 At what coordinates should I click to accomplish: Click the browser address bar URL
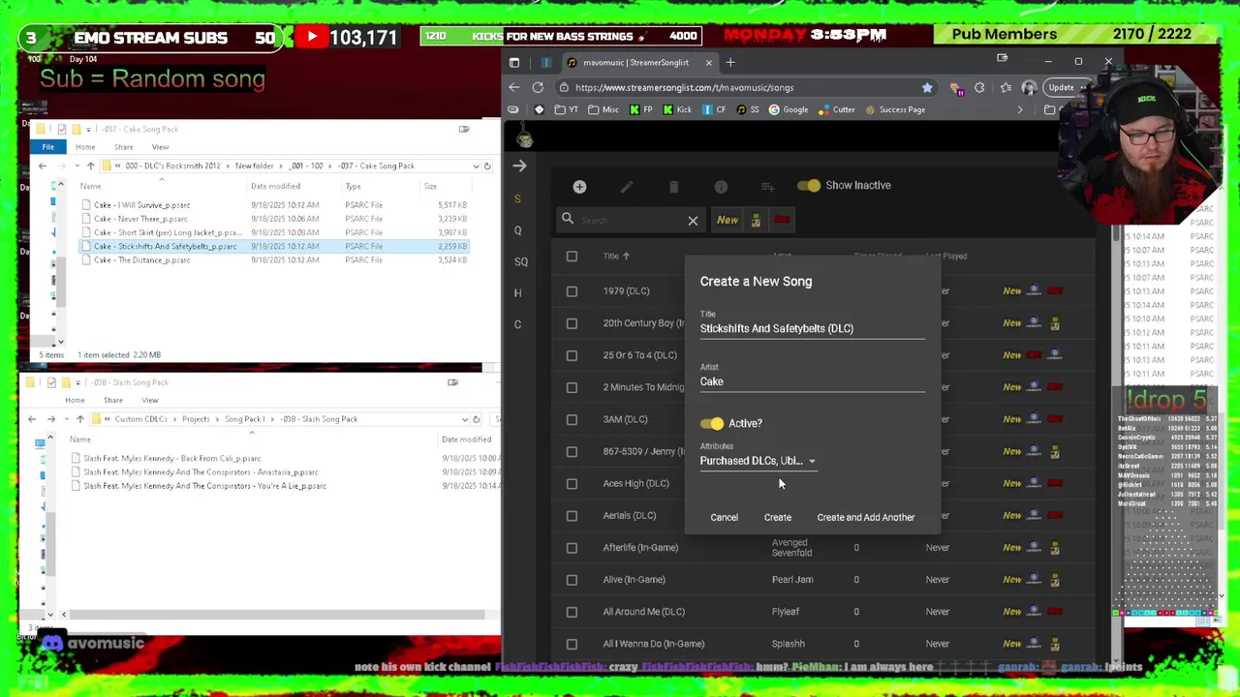(684, 87)
